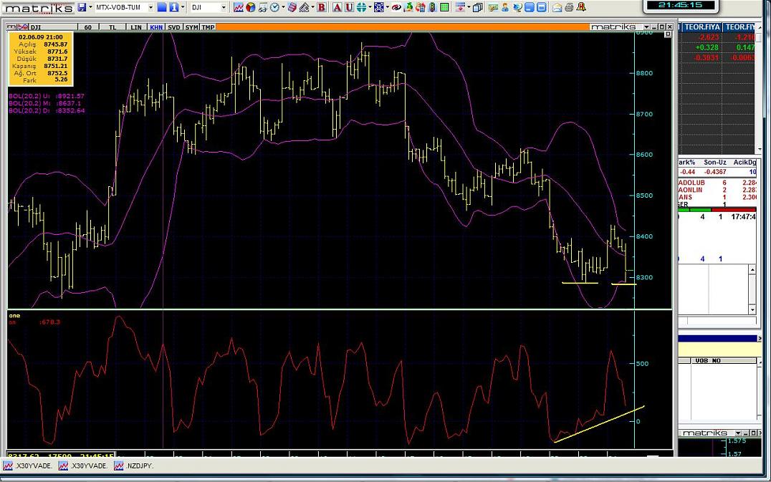Click the blue floppy disk save icon
Screen dimensions: 771x482
[x=82, y=7]
